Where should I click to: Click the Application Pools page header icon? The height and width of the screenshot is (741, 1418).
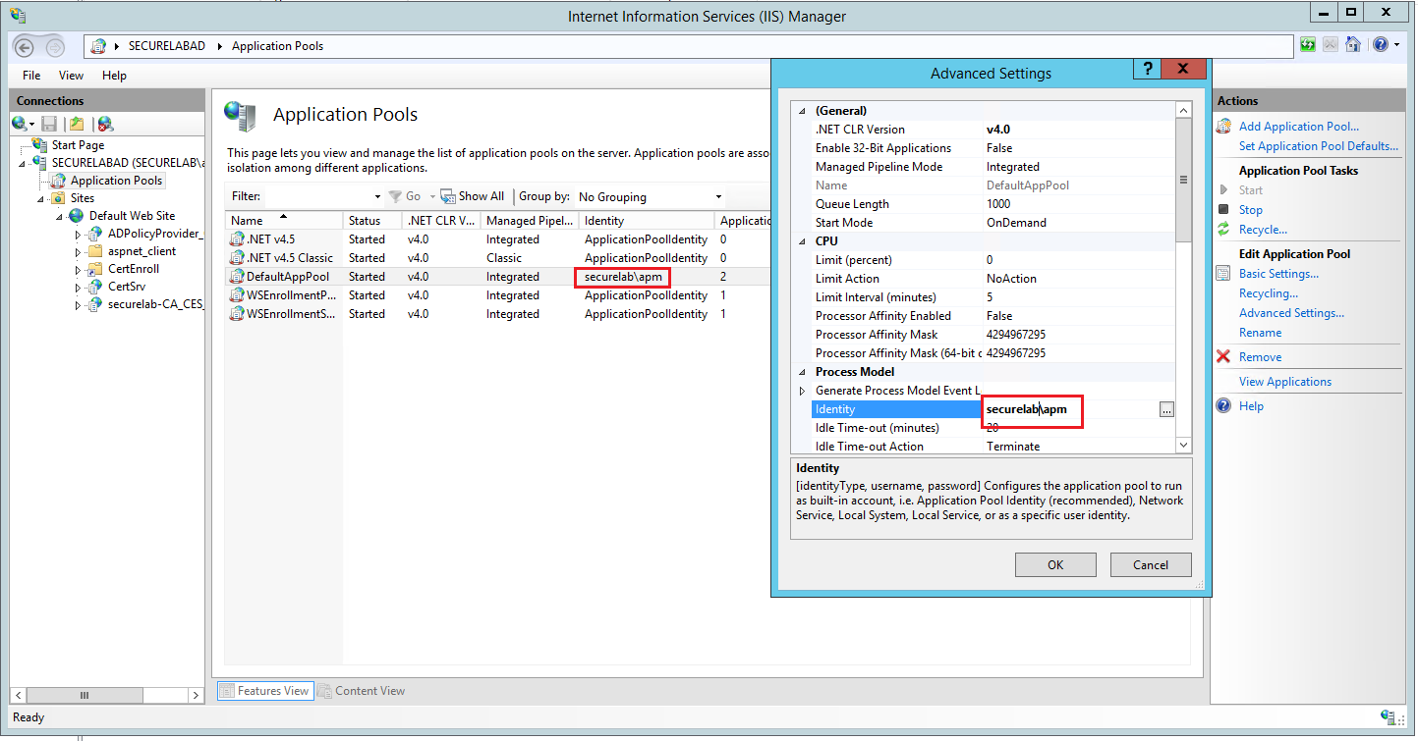pos(241,116)
